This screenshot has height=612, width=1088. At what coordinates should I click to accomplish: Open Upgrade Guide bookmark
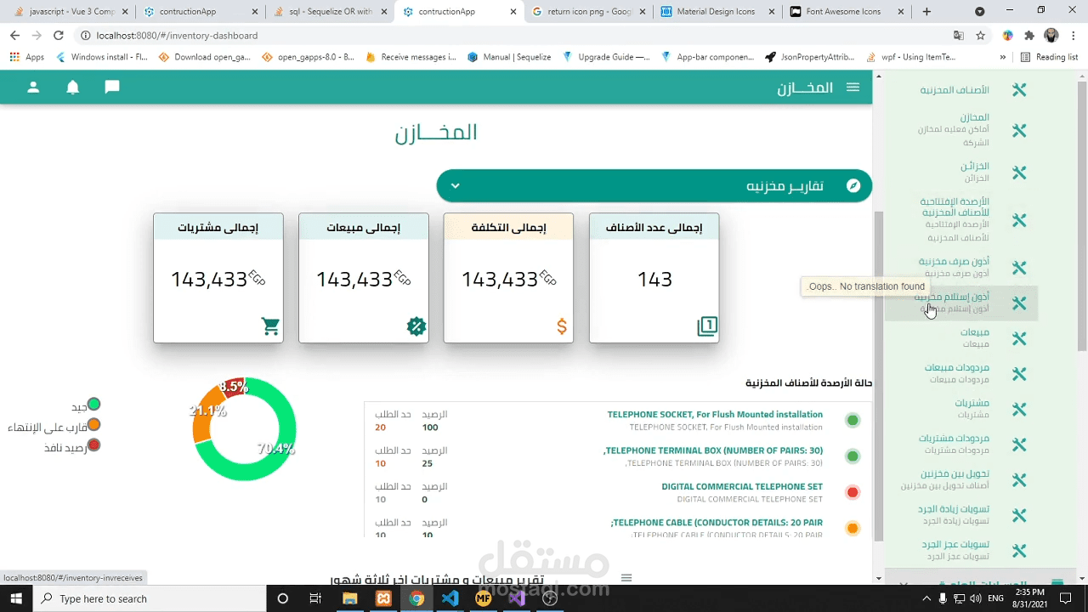(606, 57)
